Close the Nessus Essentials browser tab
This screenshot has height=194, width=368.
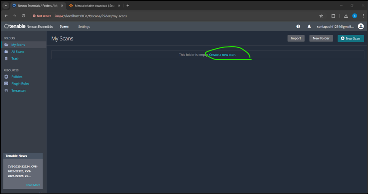[x=62, y=6]
